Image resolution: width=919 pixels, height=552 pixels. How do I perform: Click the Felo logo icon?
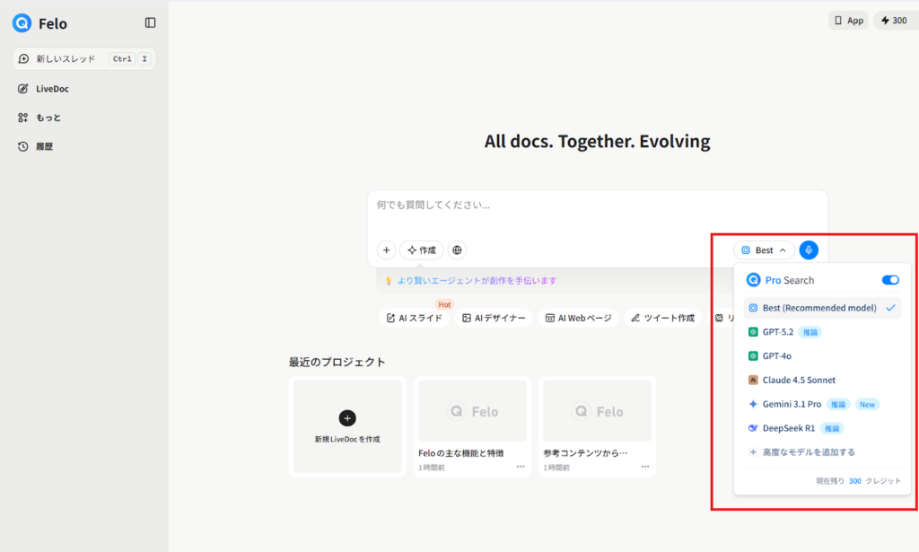(22, 23)
